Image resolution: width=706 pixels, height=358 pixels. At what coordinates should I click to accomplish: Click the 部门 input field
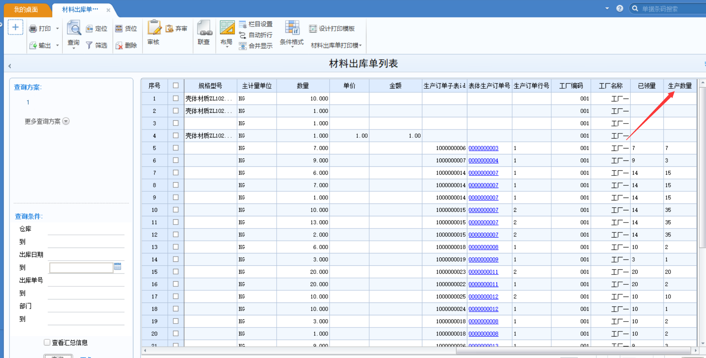pos(86,306)
